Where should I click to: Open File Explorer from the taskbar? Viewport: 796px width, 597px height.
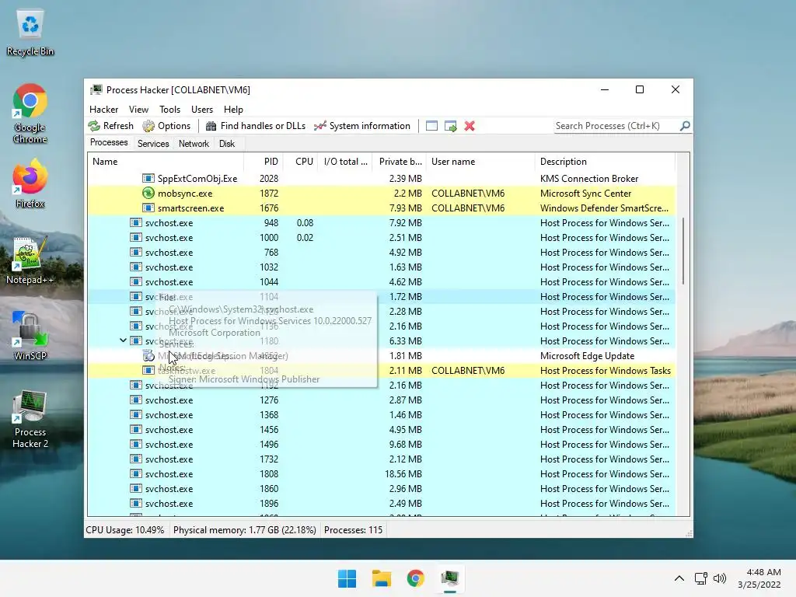[x=381, y=578]
